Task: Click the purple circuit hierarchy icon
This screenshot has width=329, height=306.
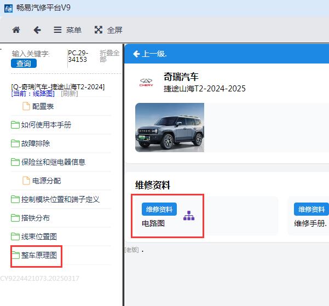Action: (x=189, y=216)
